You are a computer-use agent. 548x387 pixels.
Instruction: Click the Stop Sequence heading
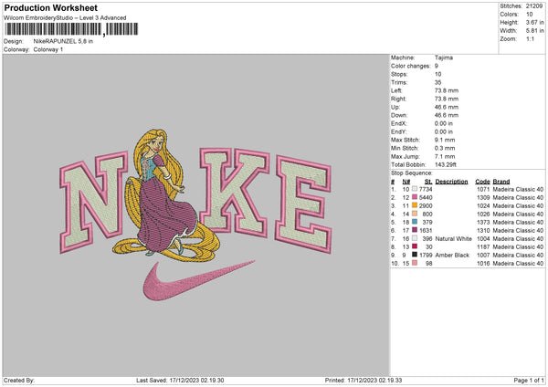tap(412, 173)
